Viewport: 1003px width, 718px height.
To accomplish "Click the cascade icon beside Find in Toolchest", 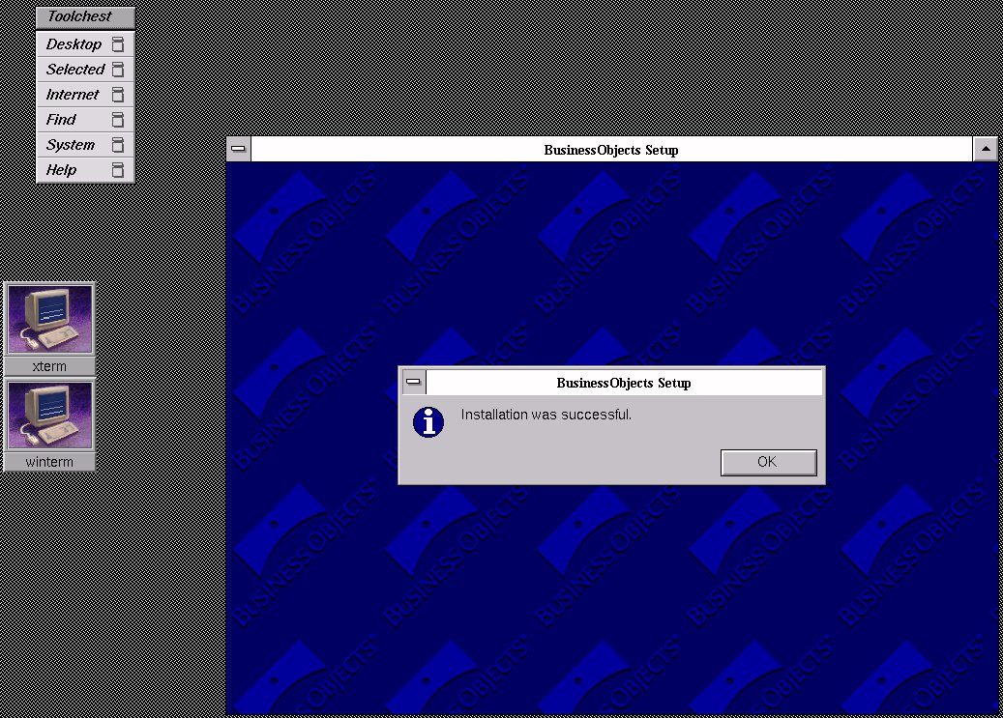I will click(118, 120).
